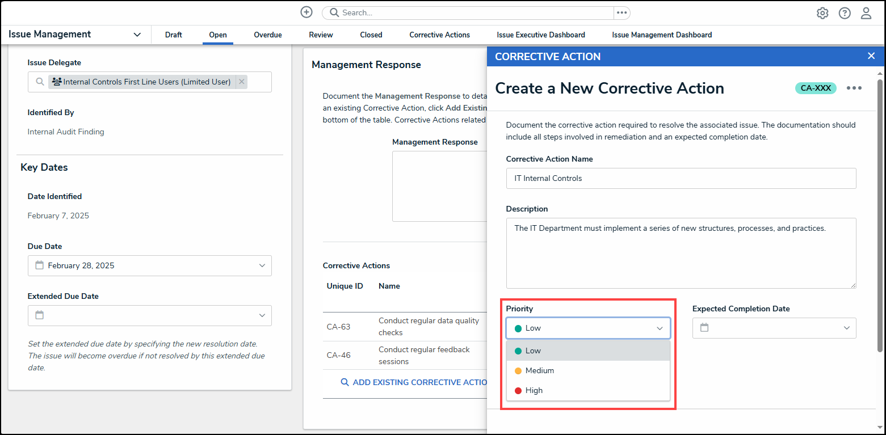Select High priority option

click(x=534, y=390)
